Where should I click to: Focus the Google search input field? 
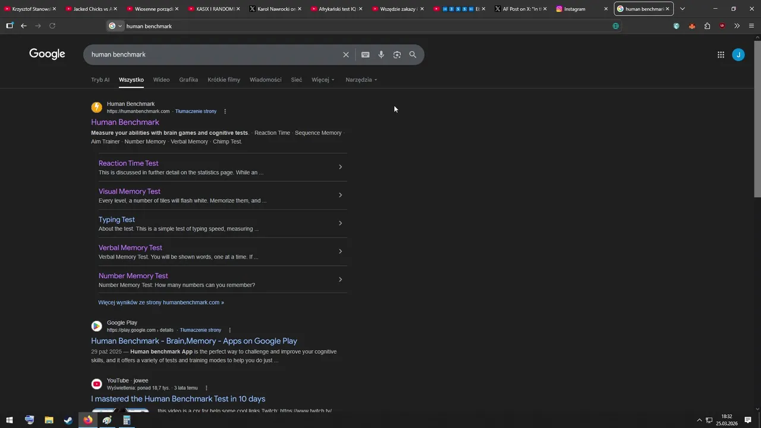coord(214,55)
